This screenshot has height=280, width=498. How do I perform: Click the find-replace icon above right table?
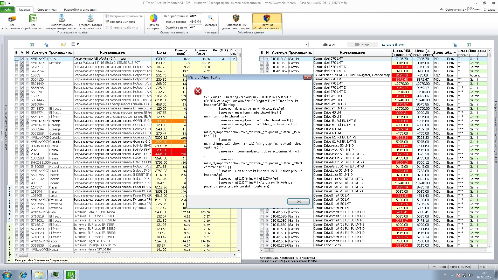point(455,45)
